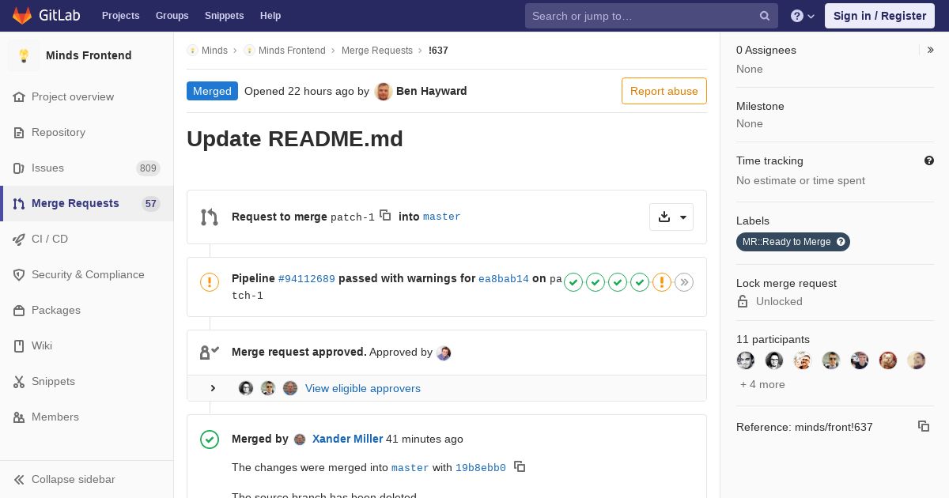Click the downstream pipeline arrow icon
Image resolution: width=949 pixels, height=498 pixels.
684,282
